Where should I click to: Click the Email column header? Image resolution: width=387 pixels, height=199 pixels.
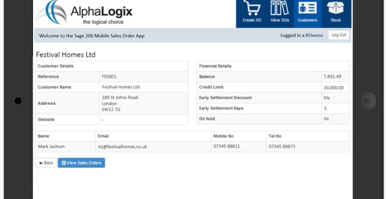103,136
